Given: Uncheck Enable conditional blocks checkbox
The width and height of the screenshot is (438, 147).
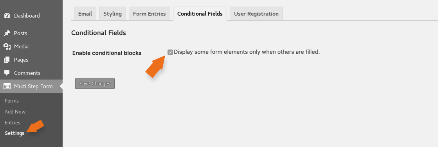Looking at the screenshot, I should [x=170, y=52].
